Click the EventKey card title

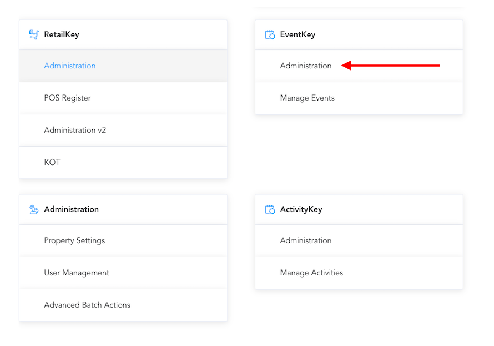(x=298, y=34)
